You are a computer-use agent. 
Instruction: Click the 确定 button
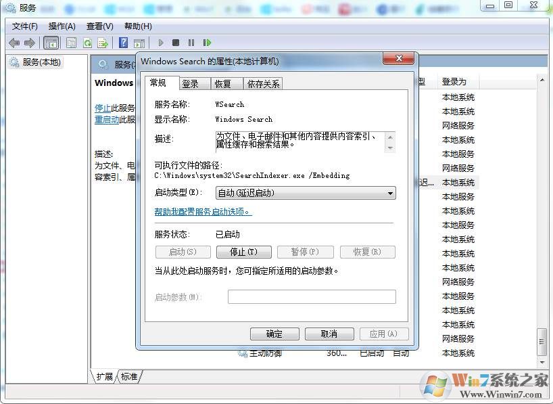point(274,334)
